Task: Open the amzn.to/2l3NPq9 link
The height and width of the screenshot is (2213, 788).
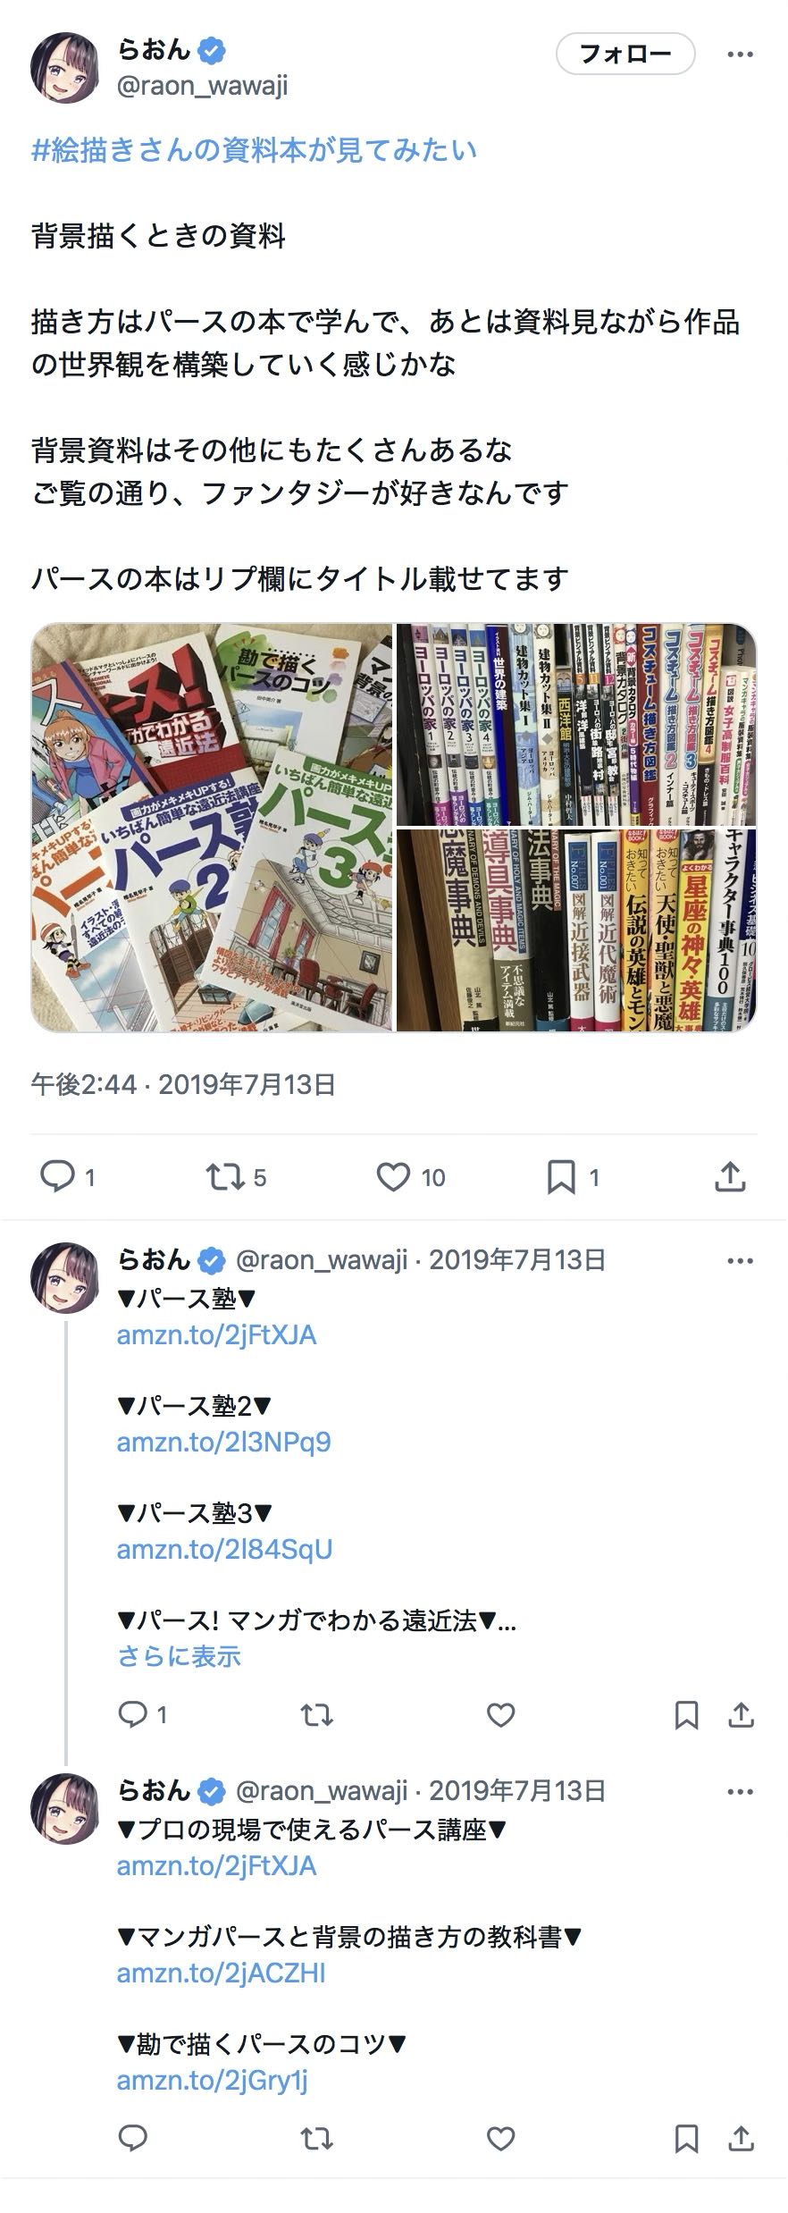Action: click(x=223, y=1442)
